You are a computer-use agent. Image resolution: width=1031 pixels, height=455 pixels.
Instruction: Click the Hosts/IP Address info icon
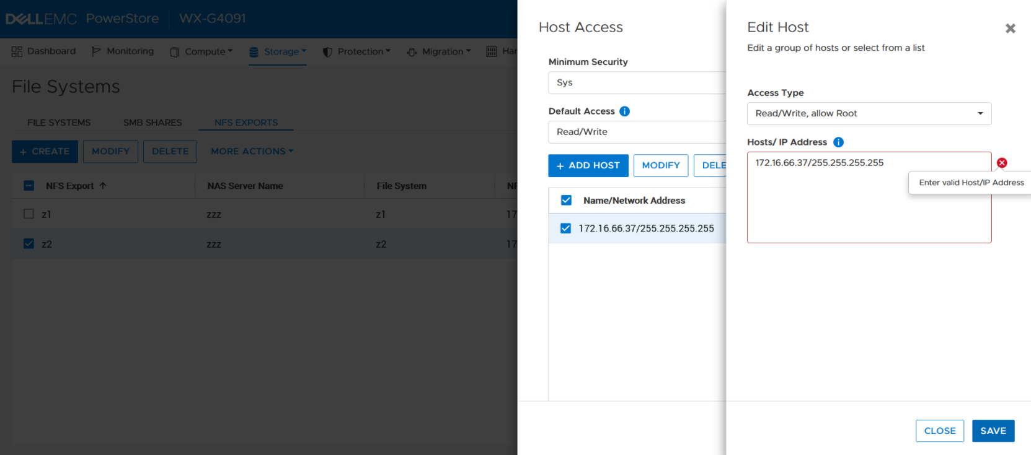[838, 142]
